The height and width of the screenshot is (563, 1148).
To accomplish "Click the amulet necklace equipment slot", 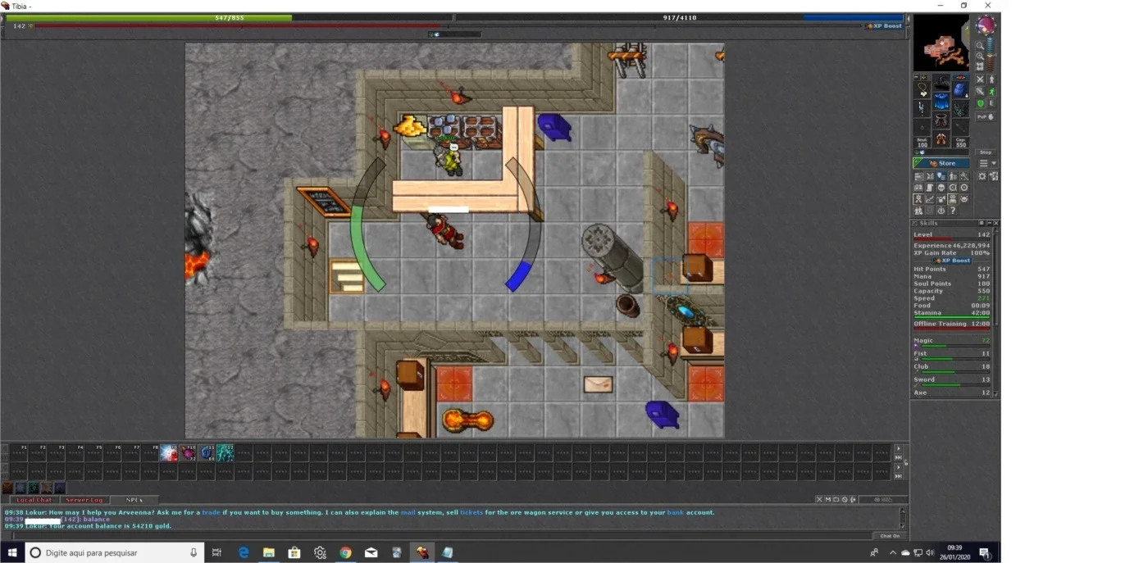I will (922, 89).
